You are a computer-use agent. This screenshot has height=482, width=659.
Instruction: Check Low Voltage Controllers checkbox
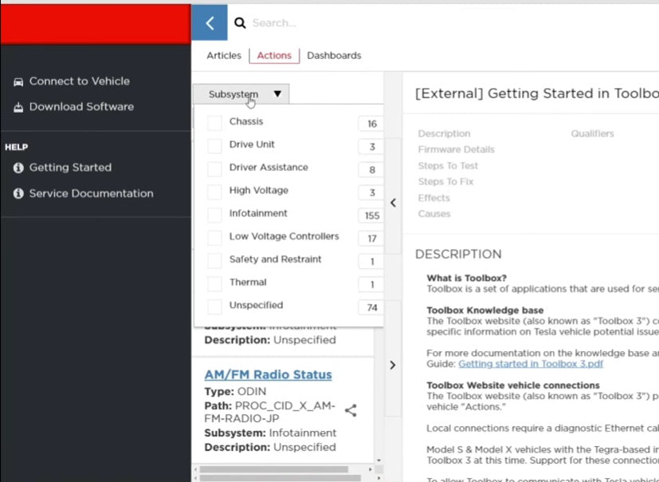coord(214,238)
